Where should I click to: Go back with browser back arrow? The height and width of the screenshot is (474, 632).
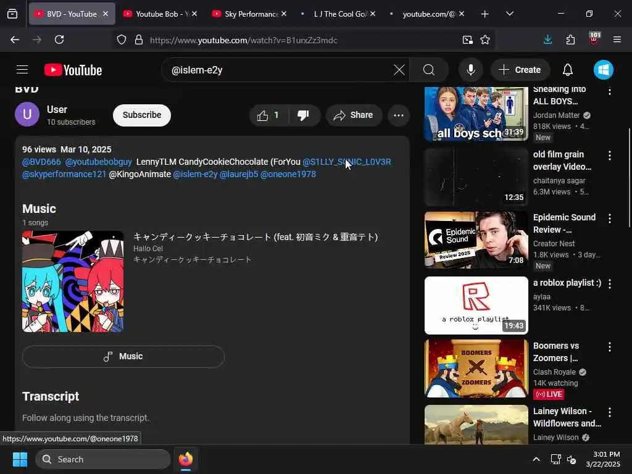[x=15, y=39]
